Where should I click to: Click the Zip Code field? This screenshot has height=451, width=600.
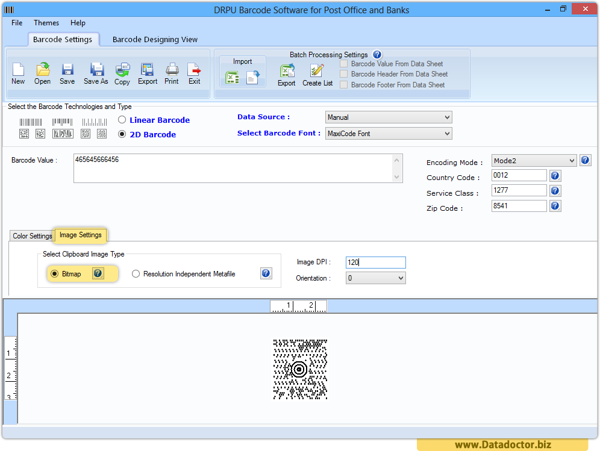tap(519, 206)
